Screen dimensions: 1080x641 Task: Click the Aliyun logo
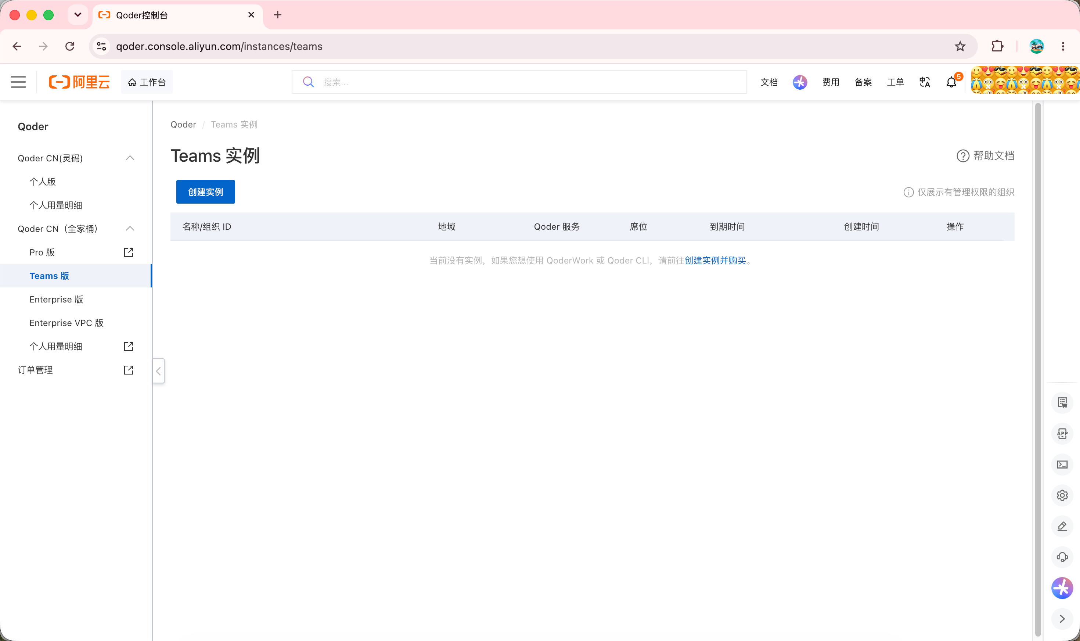79,82
